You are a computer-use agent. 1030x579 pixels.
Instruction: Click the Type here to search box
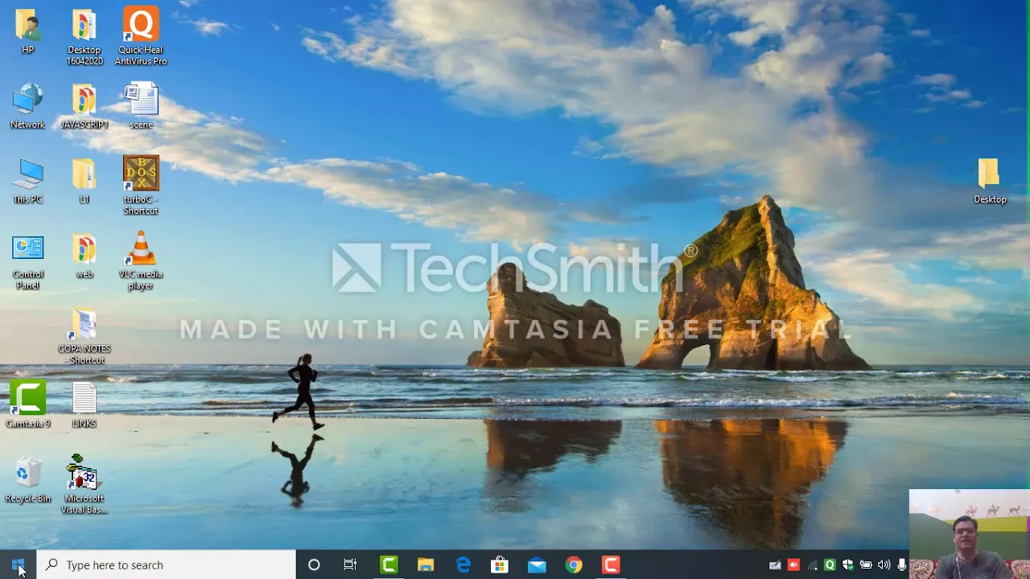coord(167,565)
